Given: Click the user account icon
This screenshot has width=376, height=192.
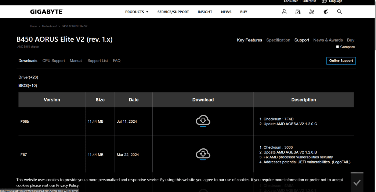Looking at the screenshot, I should click(284, 12).
